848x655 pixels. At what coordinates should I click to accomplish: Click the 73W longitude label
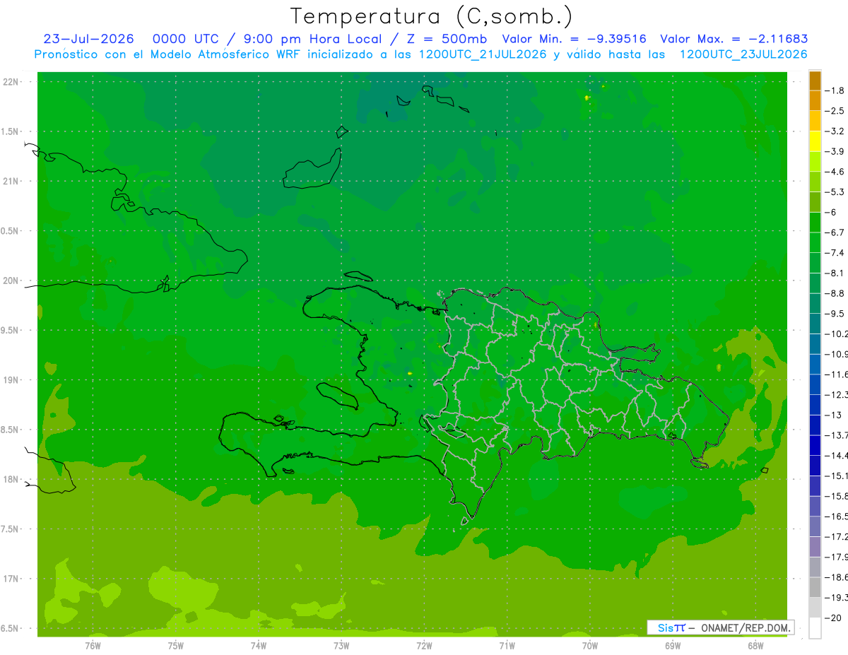[341, 646]
